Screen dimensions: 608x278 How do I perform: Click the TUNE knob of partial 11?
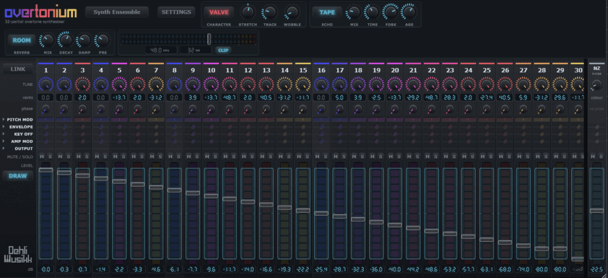pos(230,84)
